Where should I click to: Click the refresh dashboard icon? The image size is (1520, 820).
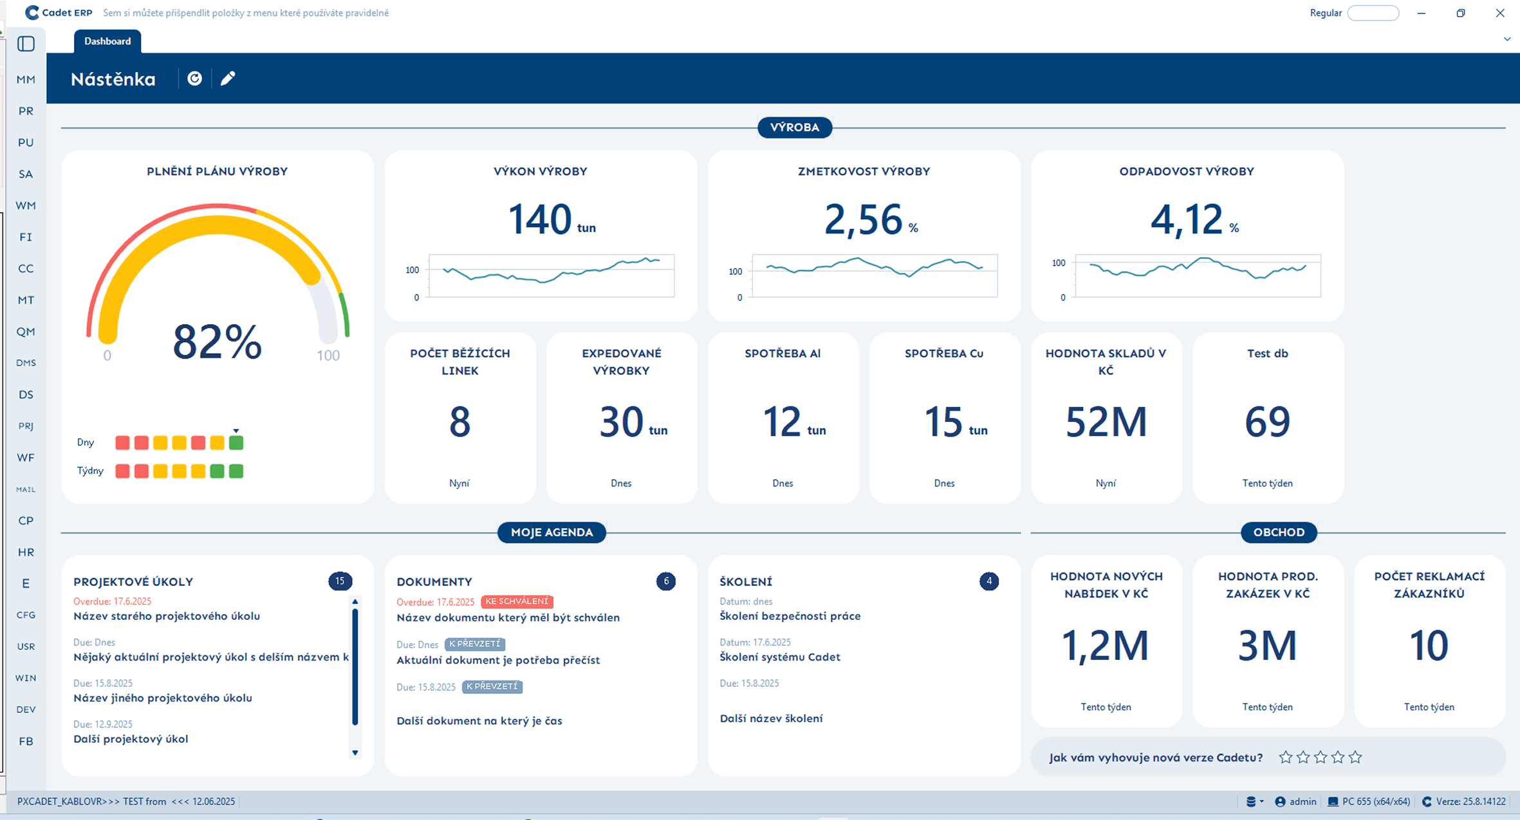[x=194, y=78]
